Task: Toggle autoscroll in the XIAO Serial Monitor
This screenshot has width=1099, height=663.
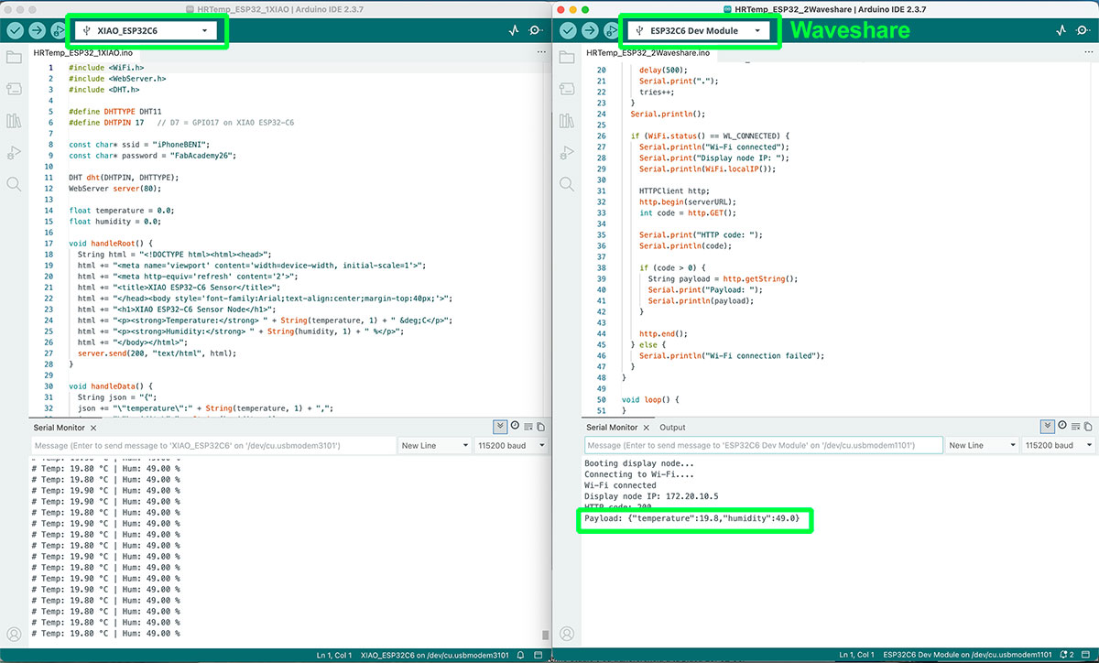Action: coord(500,427)
